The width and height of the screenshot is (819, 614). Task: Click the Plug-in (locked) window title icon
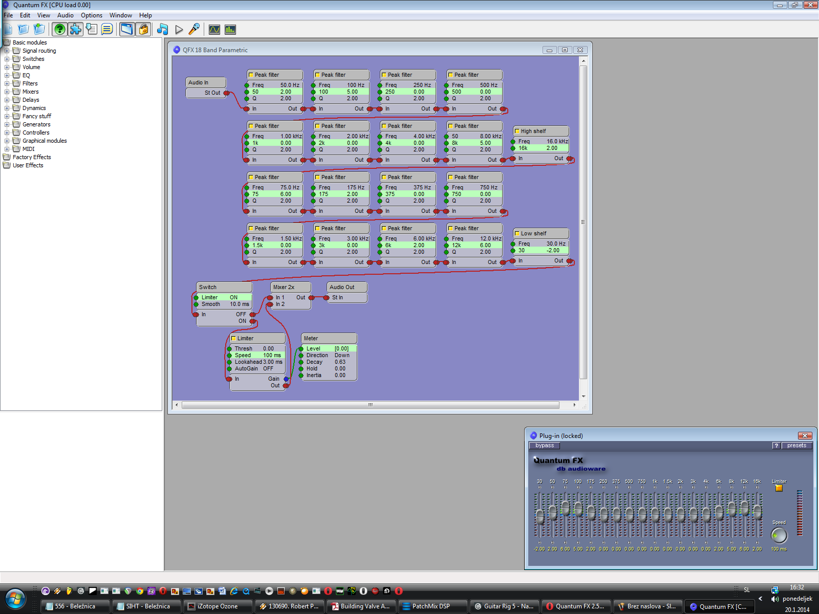click(533, 435)
